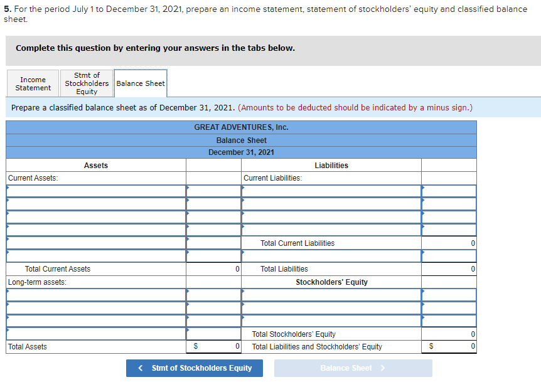
Task: Click amount field below Total Current Liabilities value
Action: [449, 256]
